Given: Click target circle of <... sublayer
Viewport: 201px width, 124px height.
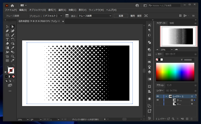Looking at the screenshot, I should tap(192, 104).
